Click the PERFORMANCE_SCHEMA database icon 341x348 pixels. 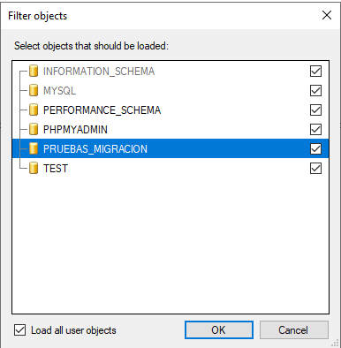tap(34, 110)
